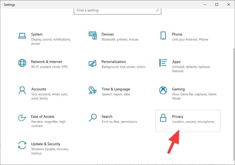Screen dimensions: 235x165
Task: Click the Time & Language icon
Action: 93,90
